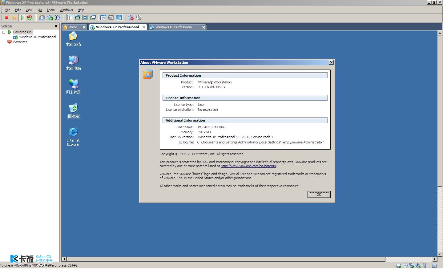Click the replay recording toolbar icon
Image resolution: width=443 pixels, height=269 pixels.
click(x=139, y=18)
